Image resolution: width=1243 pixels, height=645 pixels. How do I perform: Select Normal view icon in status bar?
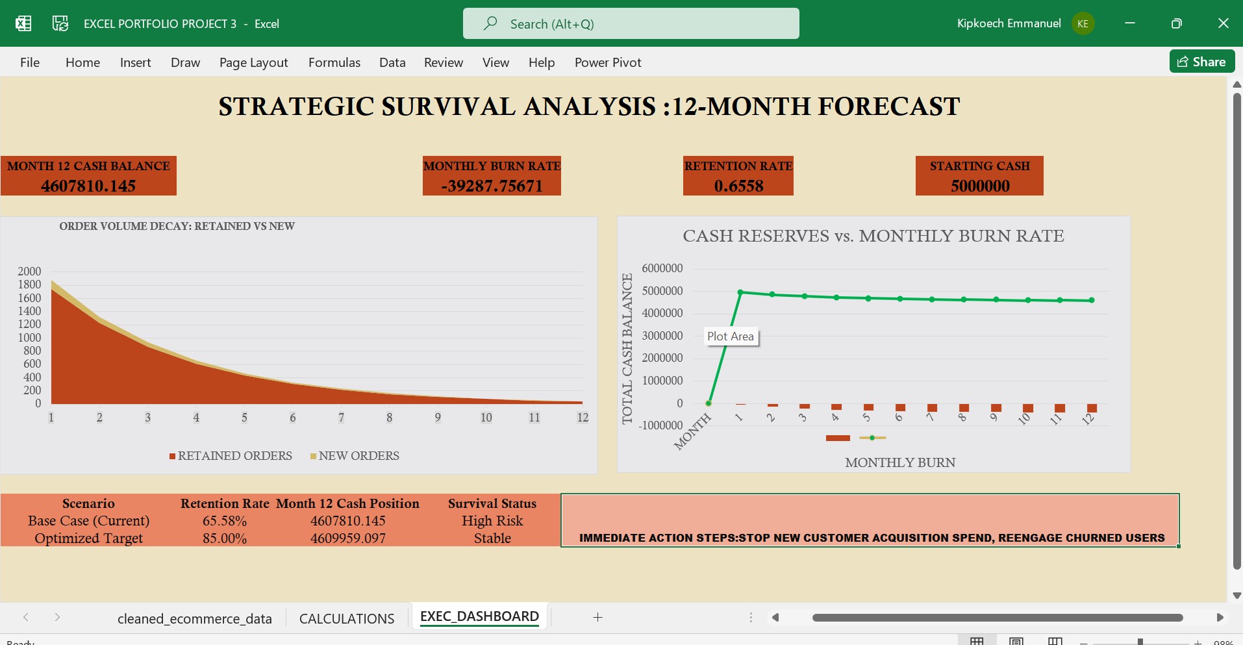(977, 641)
